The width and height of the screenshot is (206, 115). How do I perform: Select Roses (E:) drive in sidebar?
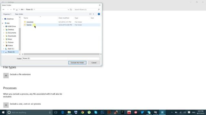(x=11, y=52)
